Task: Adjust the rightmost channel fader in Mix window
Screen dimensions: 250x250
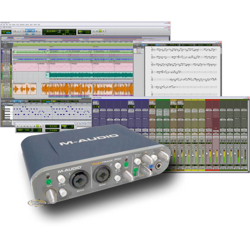Action: [x=242, y=157]
